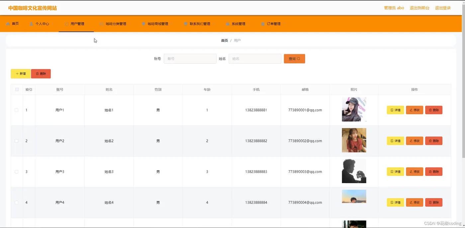
Task: Click the 账号 column header
Action: tap(60, 90)
